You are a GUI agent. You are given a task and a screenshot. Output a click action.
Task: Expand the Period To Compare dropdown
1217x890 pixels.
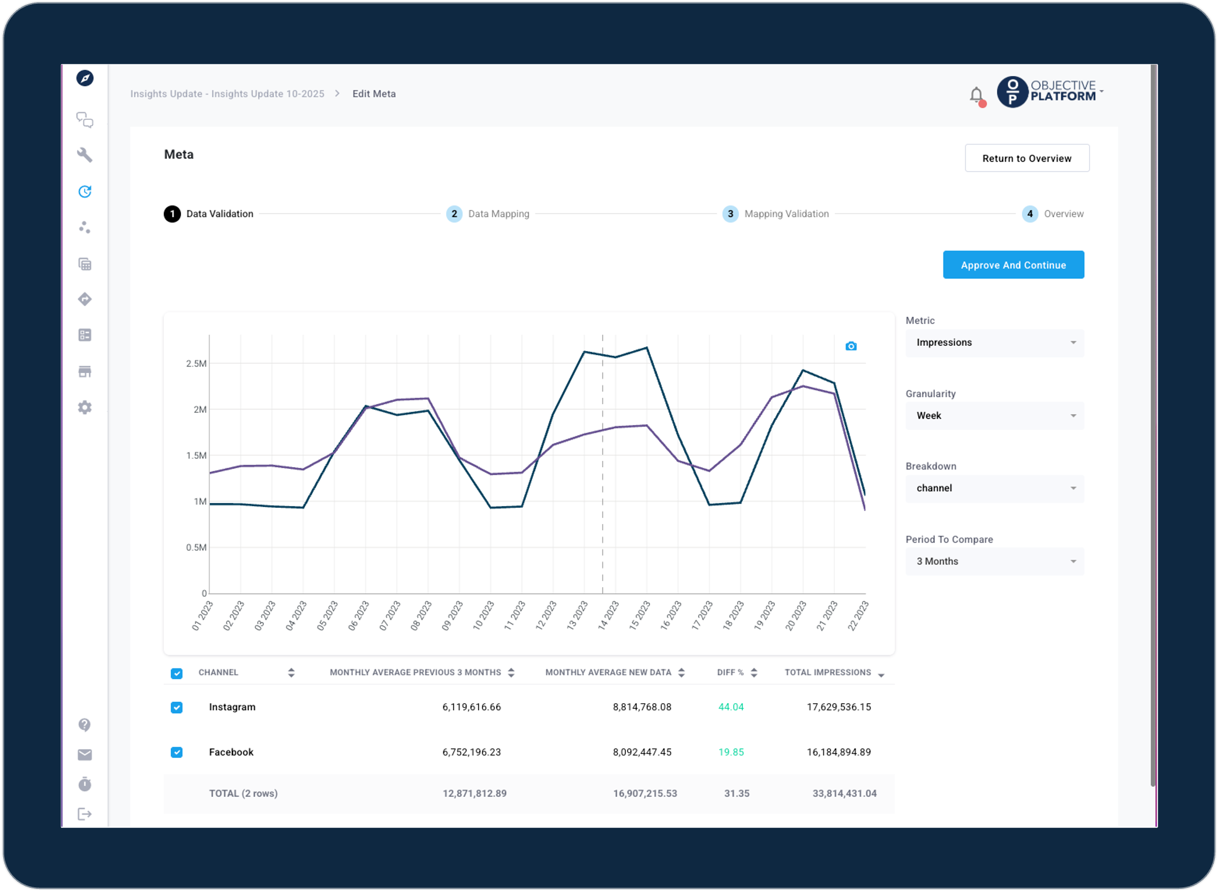tap(994, 561)
